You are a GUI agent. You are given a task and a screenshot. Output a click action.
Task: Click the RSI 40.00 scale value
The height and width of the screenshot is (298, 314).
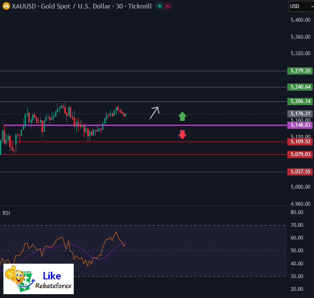pyautogui.click(x=297, y=264)
